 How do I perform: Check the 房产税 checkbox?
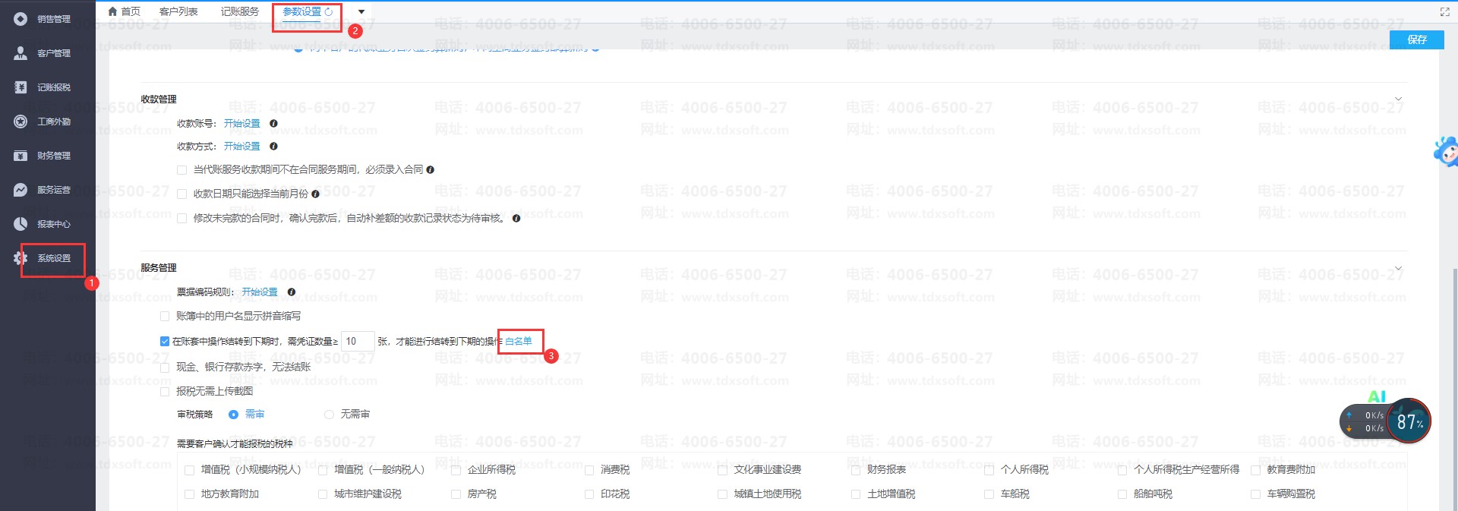[x=456, y=494]
